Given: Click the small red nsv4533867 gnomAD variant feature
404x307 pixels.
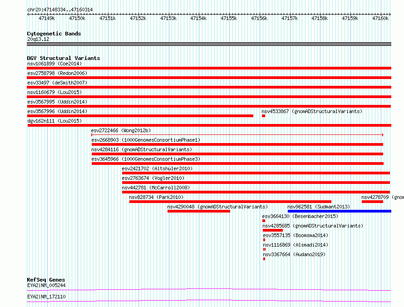Looking at the screenshot, I should click(x=263, y=116).
